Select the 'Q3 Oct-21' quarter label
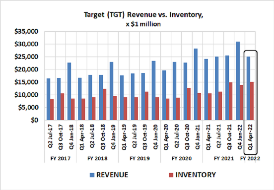The width and height of the screenshot is (274, 190). 229,137
